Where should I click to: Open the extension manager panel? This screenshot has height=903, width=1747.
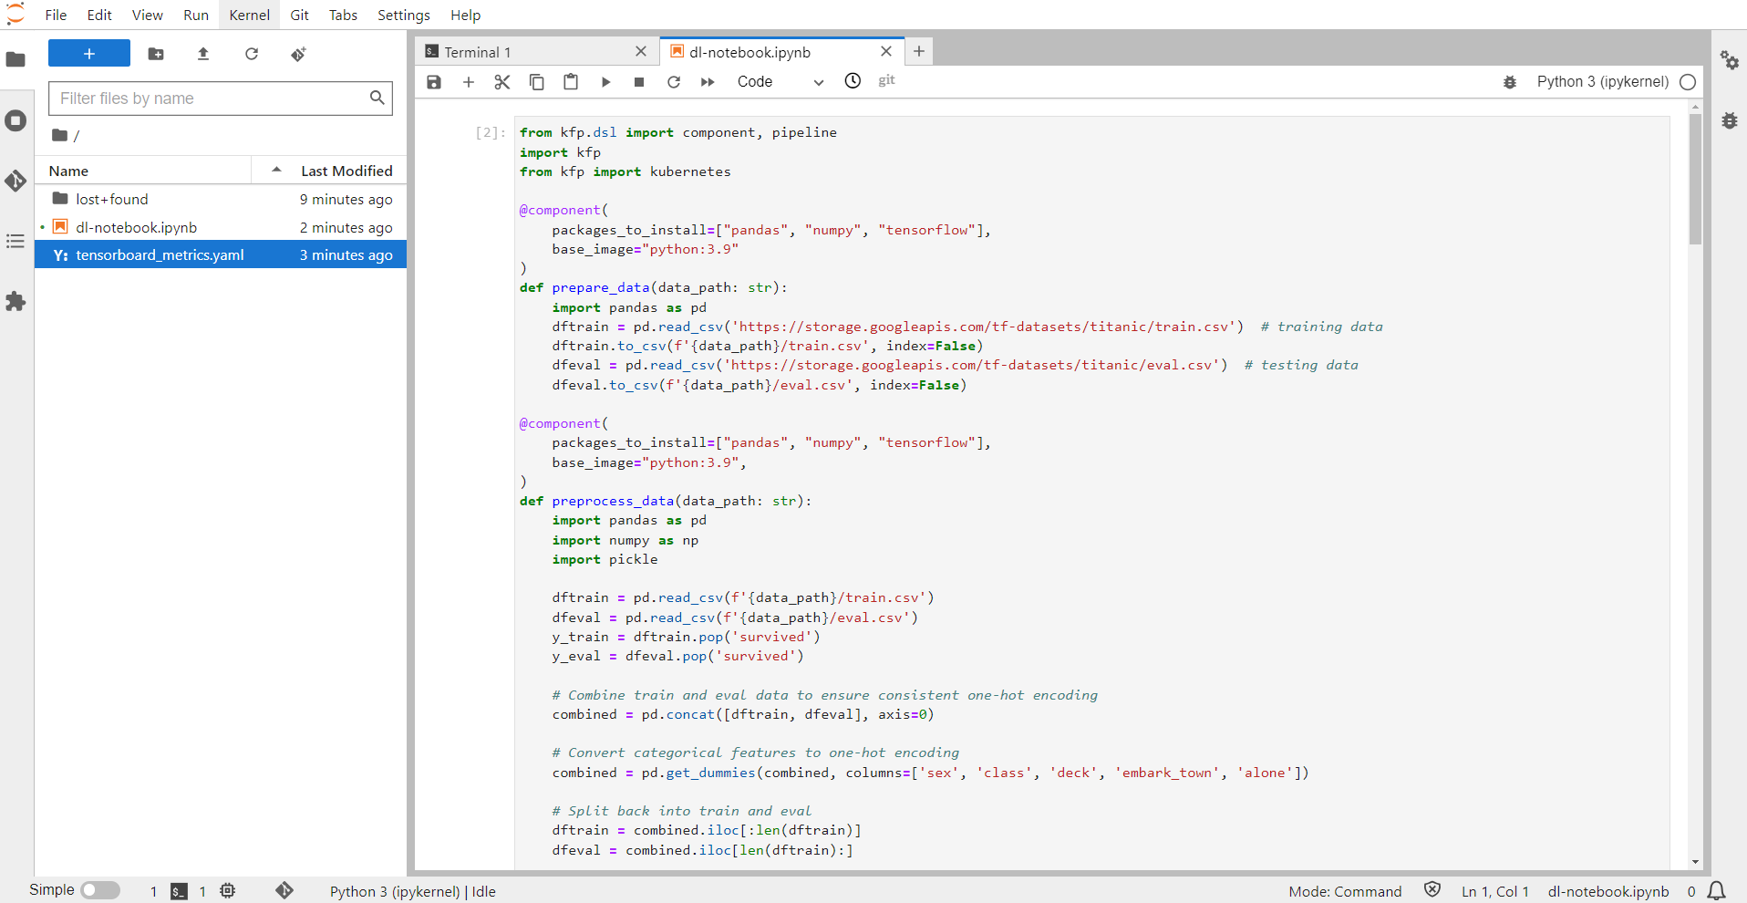16,301
